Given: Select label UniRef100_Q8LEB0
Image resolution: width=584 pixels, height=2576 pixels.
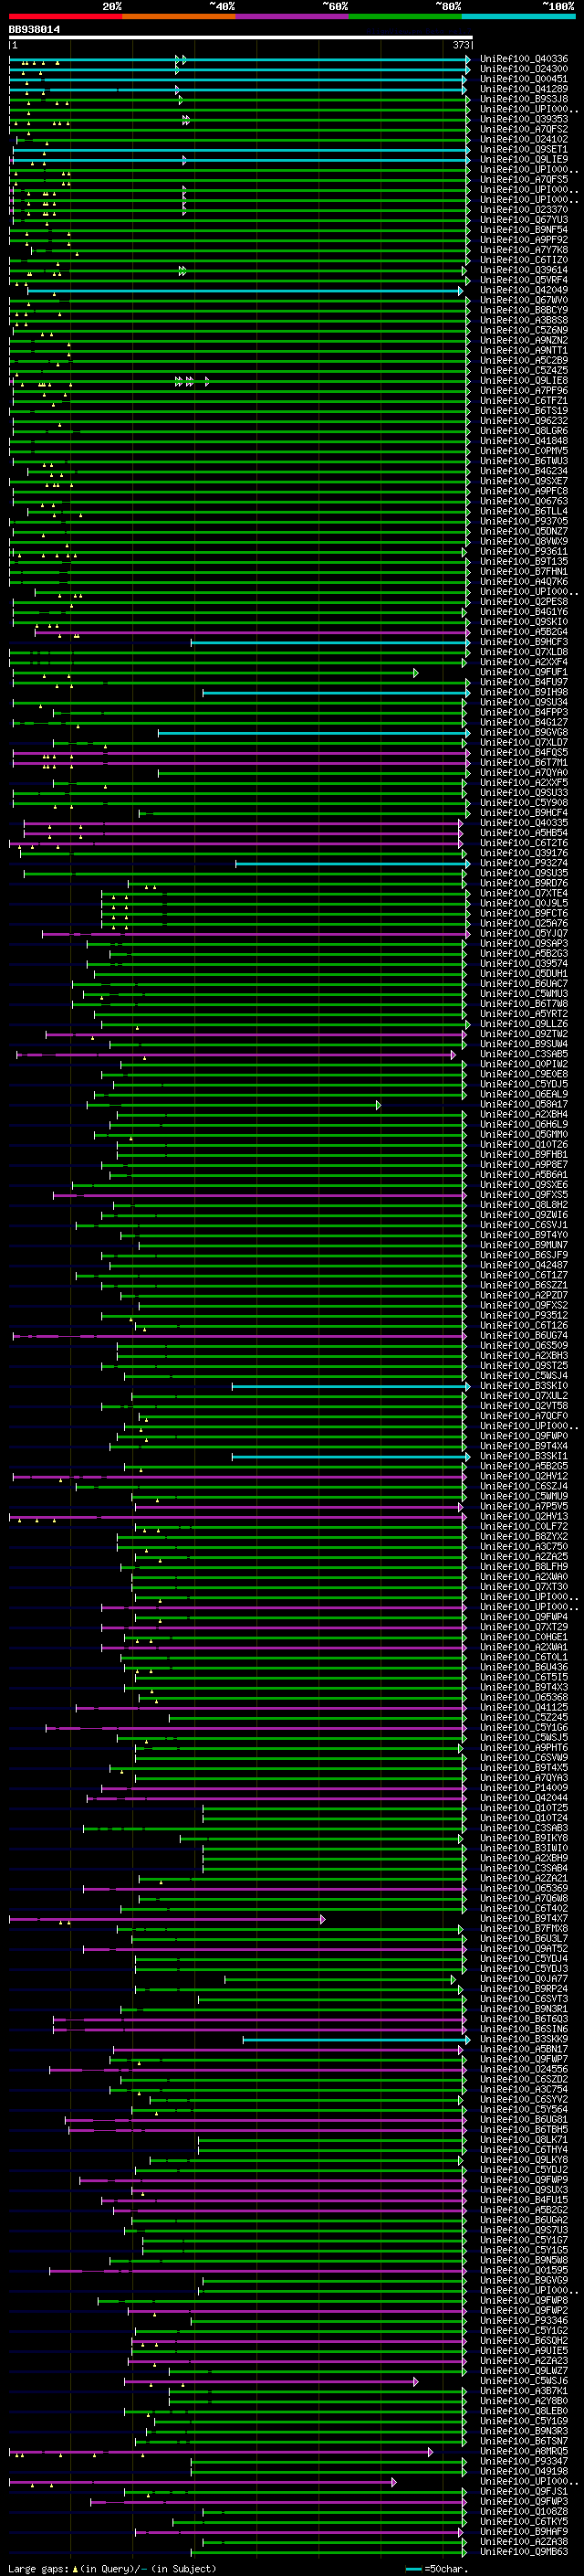Looking at the screenshot, I should click(524, 2410).
